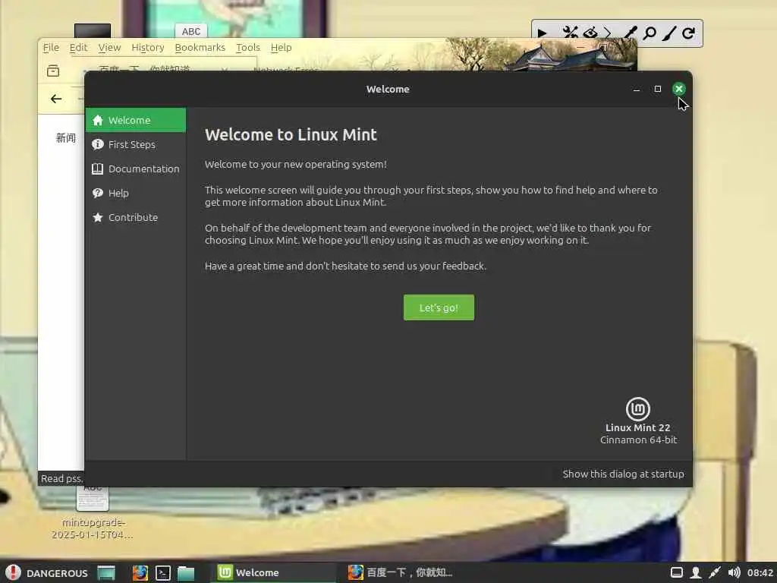Click the Welcome to Linux Mint heading
Viewport: 777px width, 583px height.
pos(291,134)
